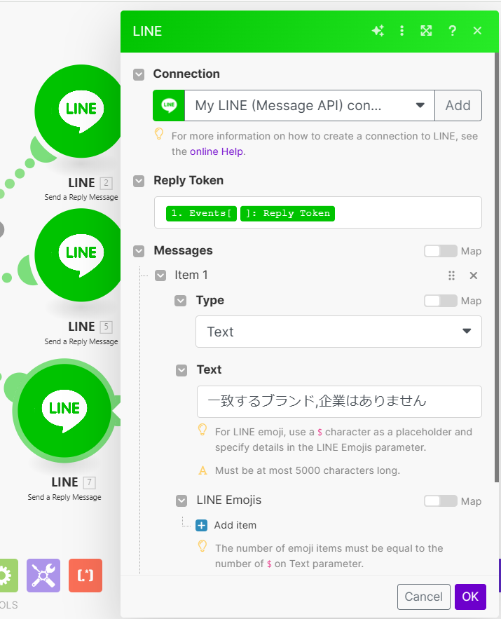Open the three-dot options menu in LINE header

coord(402,31)
